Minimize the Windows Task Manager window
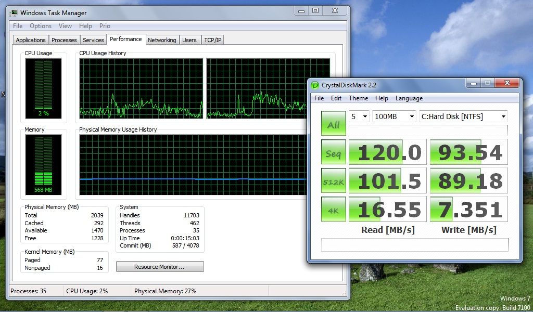Screen dimensions: 533x312 [x=301, y=11]
